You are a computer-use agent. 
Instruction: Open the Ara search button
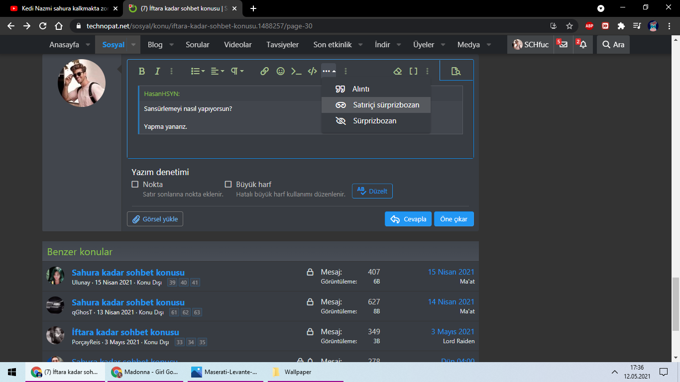613,45
